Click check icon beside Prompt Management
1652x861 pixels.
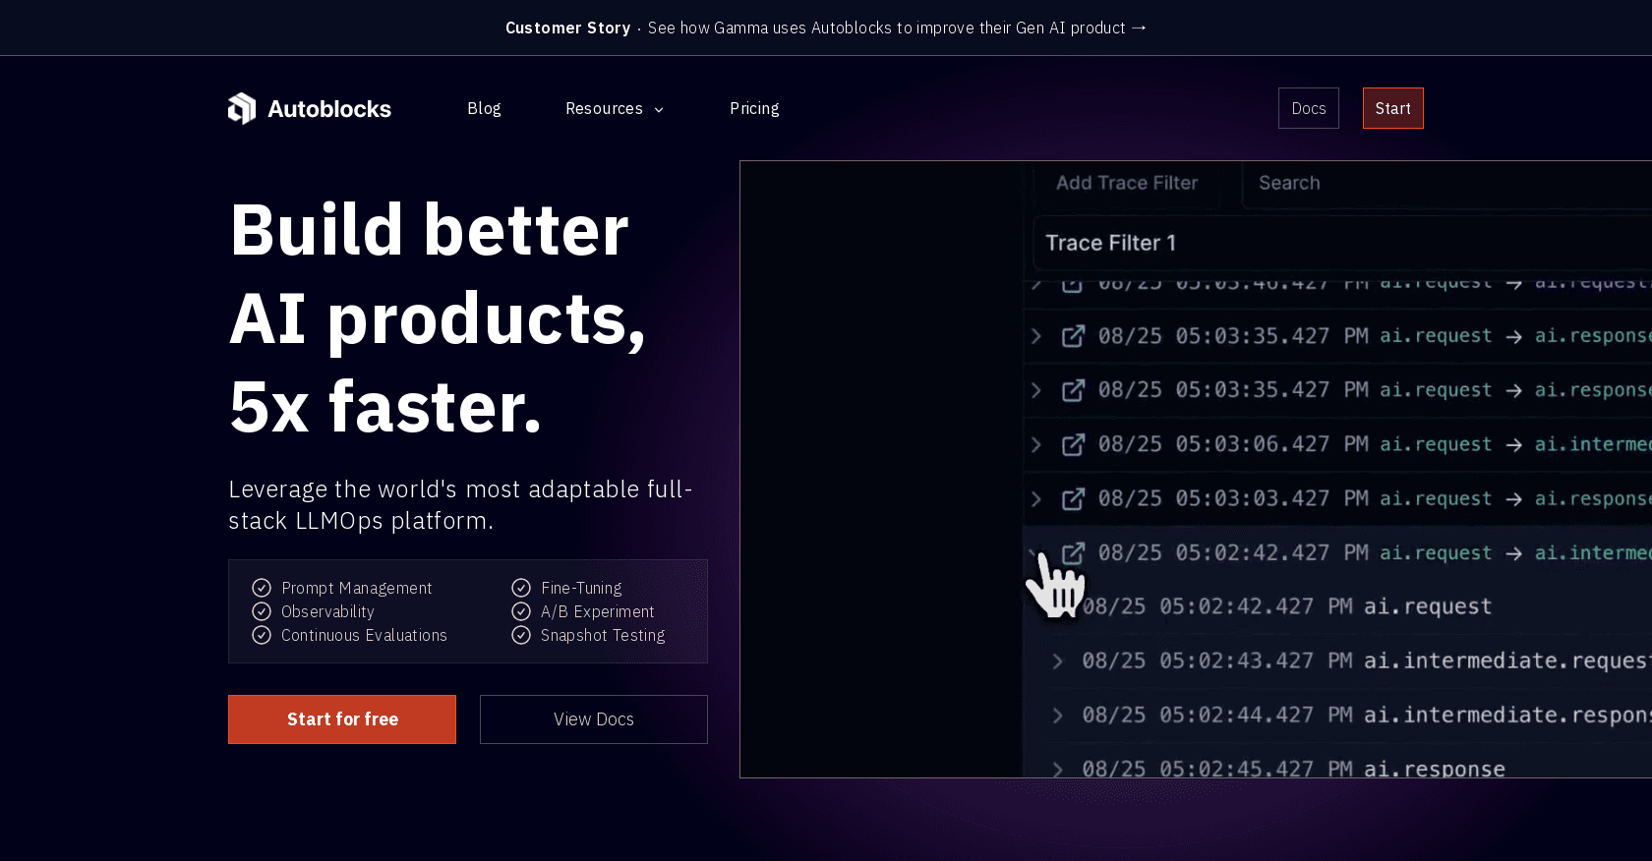click(262, 588)
